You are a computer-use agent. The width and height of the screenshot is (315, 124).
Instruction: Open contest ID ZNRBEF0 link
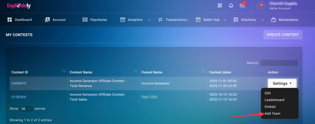[19, 83]
